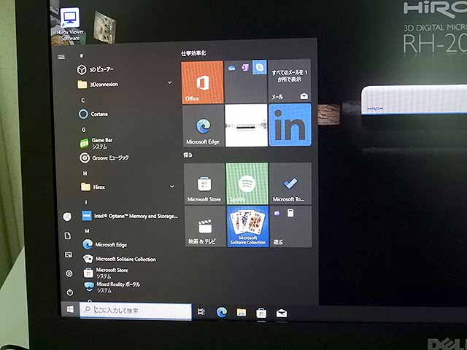
Task: Open File Explorer from the taskbar
Action: (x=242, y=312)
